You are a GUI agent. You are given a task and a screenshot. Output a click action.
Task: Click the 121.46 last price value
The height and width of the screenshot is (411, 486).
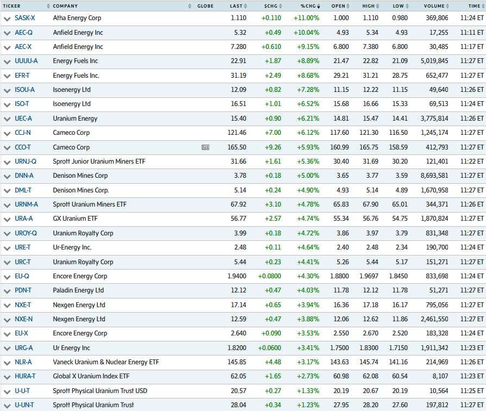pos(237,133)
